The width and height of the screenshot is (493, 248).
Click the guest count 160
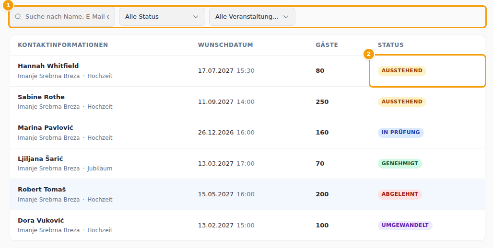pos(322,133)
